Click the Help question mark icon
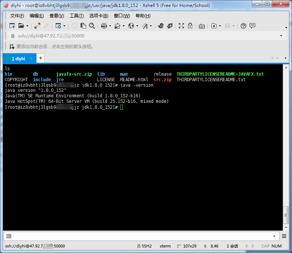This screenshot has width=292, height=253. pos(243,26)
